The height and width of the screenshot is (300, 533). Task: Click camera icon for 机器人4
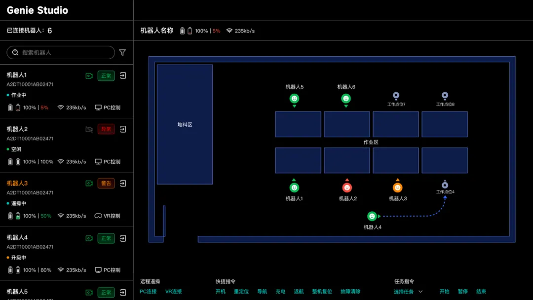coord(89,238)
